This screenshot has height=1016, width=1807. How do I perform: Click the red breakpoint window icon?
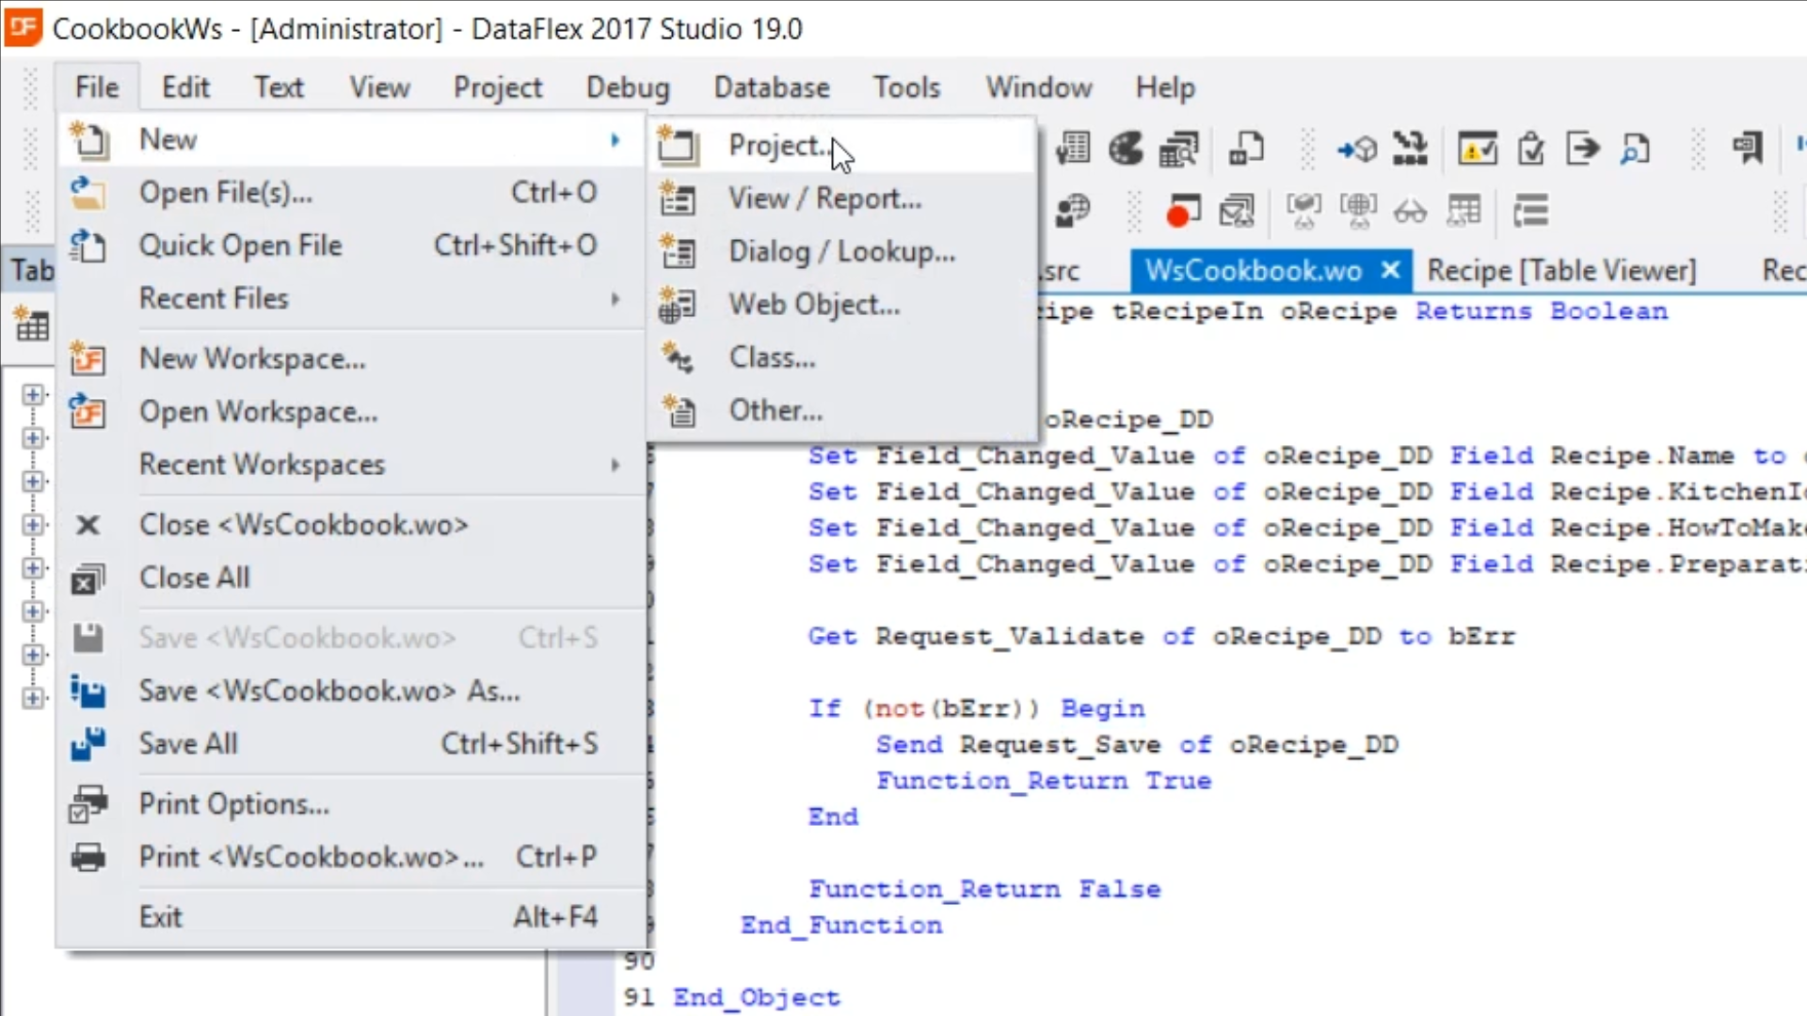coord(1182,211)
